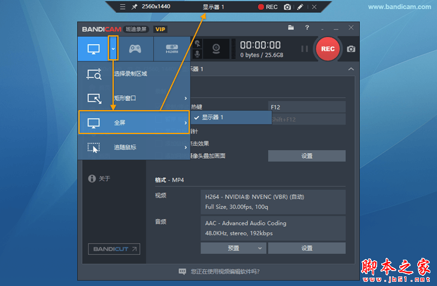Collapse the section with top-right chevron

351,69
